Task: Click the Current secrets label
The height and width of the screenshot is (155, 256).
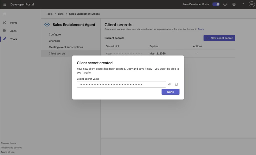Action: pyautogui.click(x=114, y=38)
